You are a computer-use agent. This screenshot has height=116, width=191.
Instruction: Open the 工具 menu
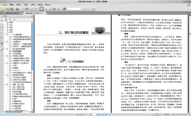coord(26,5)
